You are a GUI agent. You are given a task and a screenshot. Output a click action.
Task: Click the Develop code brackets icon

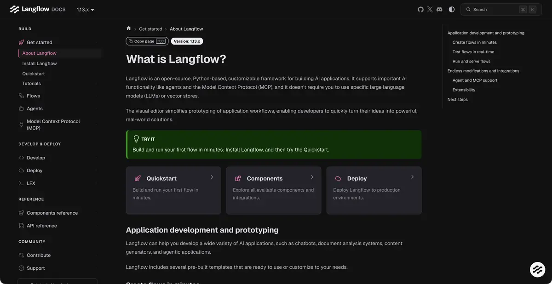(x=21, y=158)
